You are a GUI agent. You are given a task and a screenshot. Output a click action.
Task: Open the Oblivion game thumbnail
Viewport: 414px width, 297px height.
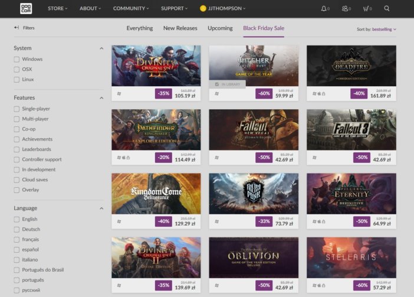254,257
